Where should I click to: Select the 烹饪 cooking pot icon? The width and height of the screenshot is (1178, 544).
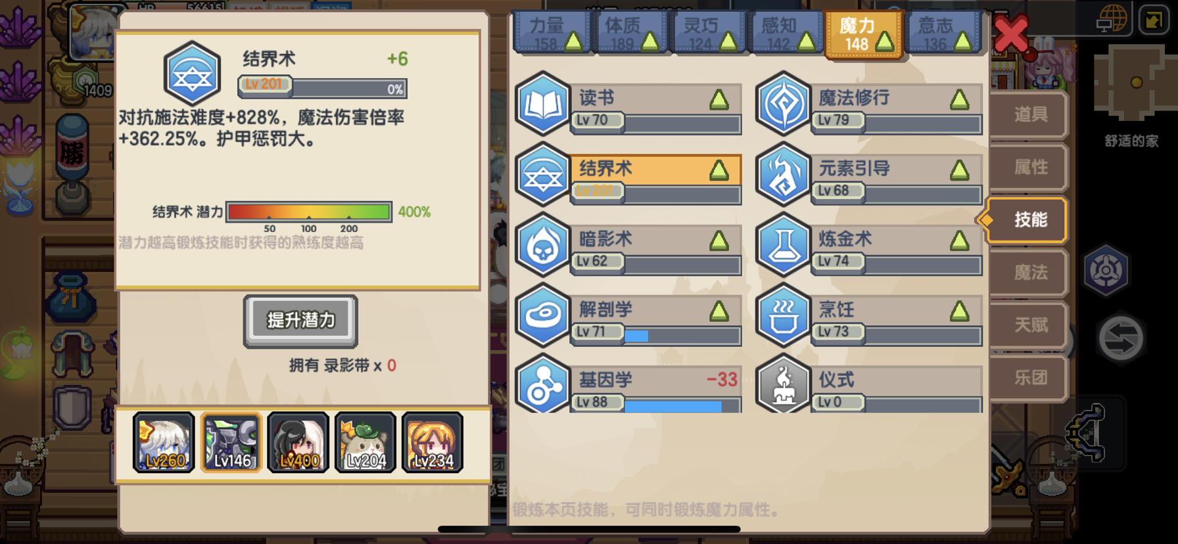782,315
